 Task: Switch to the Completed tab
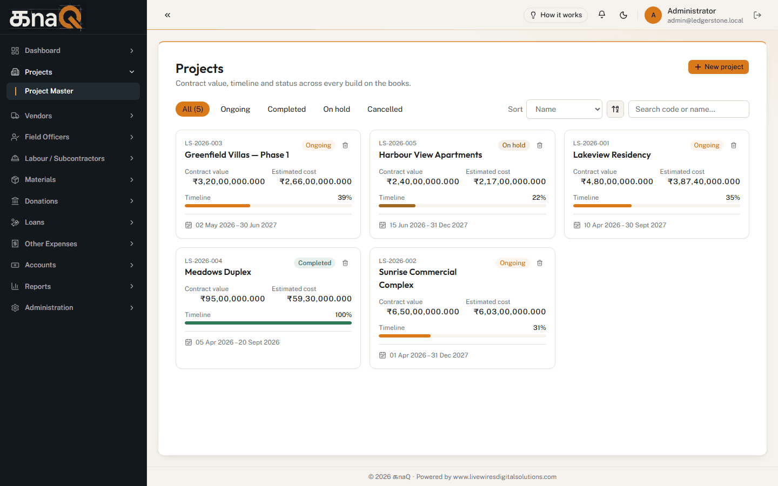click(287, 109)
